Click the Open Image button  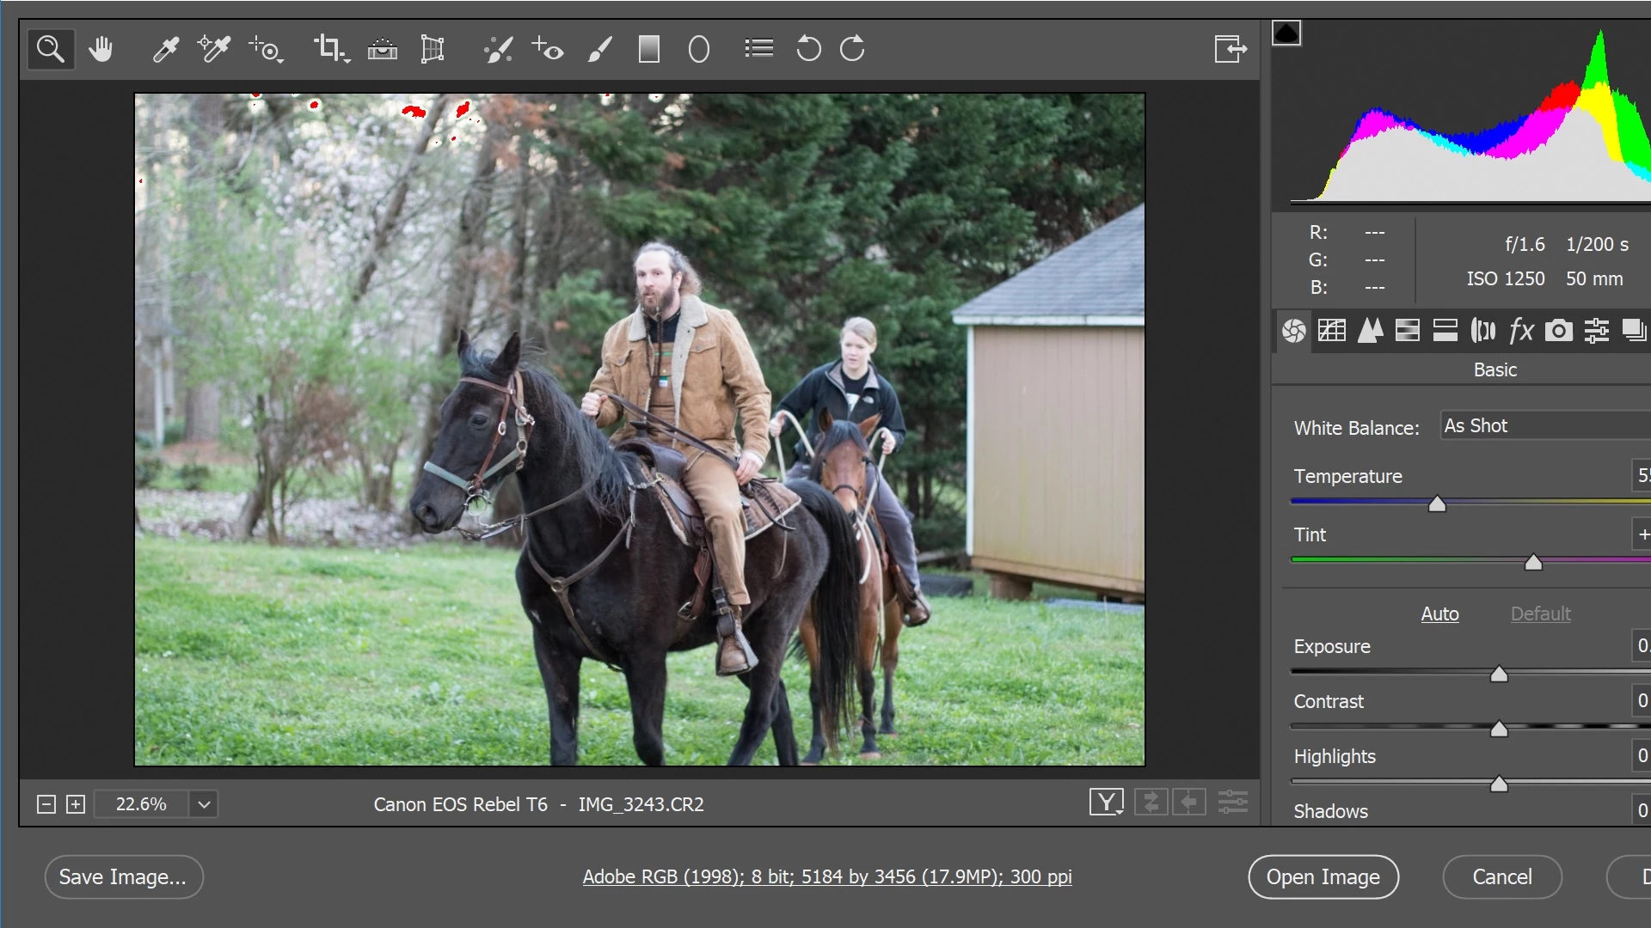click(x=1323, y=876)
